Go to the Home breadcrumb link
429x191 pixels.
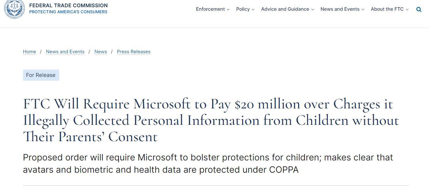tap(29, 52)
